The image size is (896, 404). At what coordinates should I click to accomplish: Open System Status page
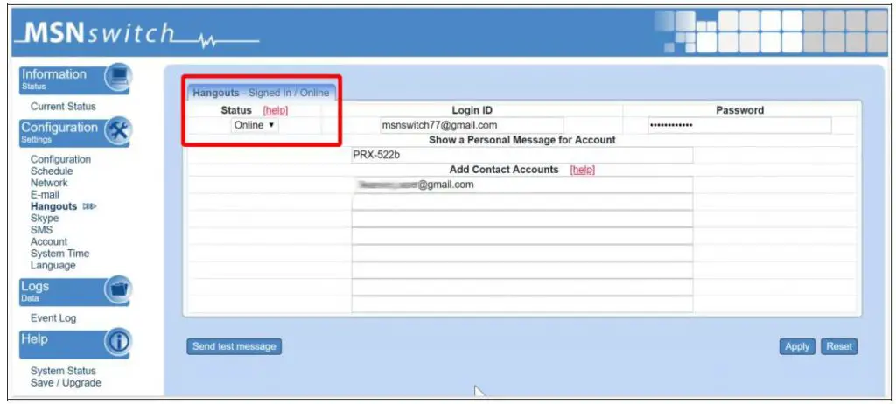click(x=63, y=371)
